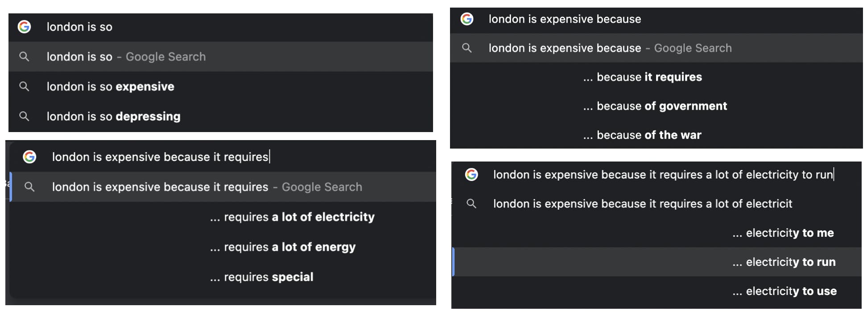867x315 pixels.
Task: Click Google logo beside 'electricity to run' query
Action: (471, 174)
